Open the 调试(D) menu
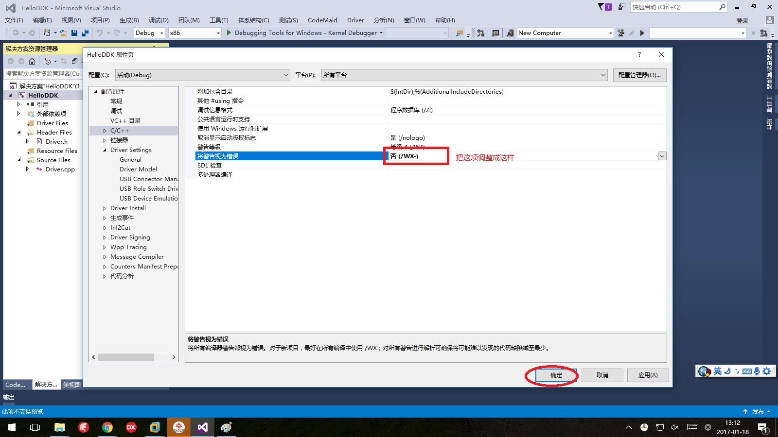The height and width of the screenshot is (437, 778). (159, 20)
